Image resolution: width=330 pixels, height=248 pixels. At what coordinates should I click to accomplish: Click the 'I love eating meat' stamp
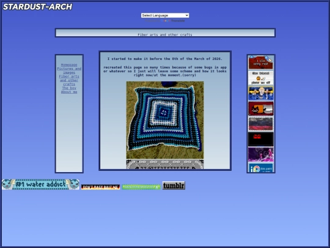[261, 62]
